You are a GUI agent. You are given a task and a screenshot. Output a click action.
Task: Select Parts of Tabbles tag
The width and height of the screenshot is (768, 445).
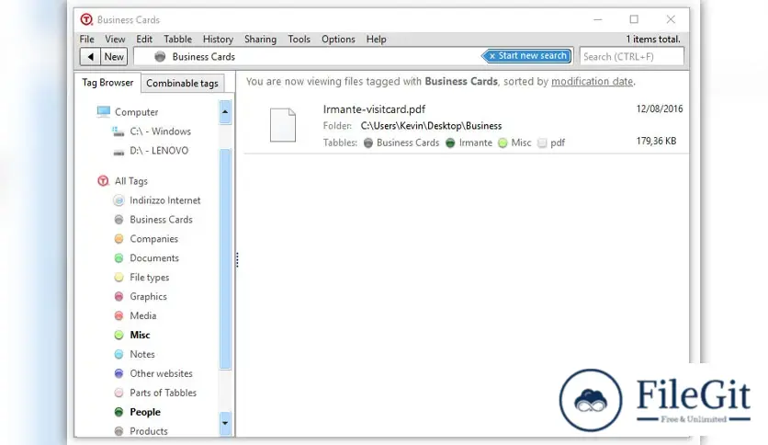pos(164,393)
